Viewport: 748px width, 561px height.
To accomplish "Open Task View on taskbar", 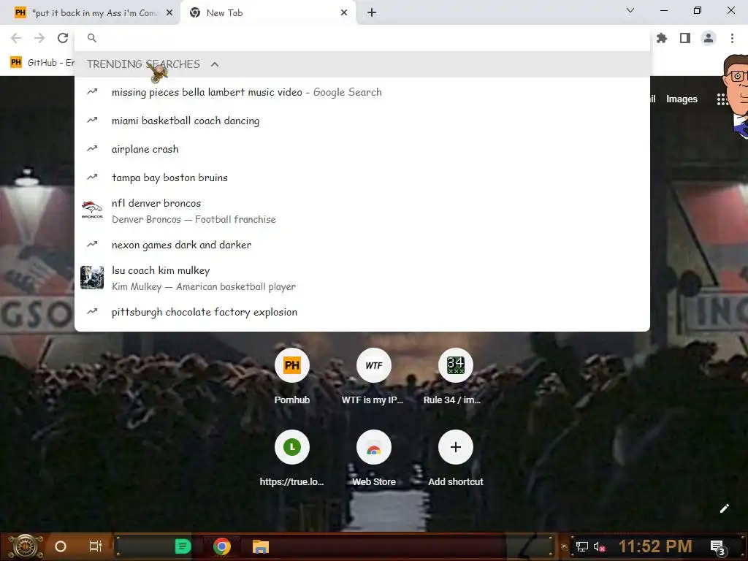I will [96, 546].
